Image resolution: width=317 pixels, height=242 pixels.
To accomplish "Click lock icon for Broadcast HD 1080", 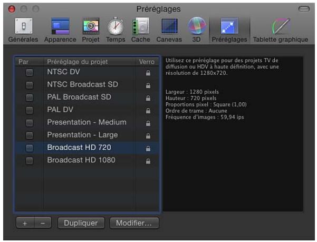I will point(148,161).
